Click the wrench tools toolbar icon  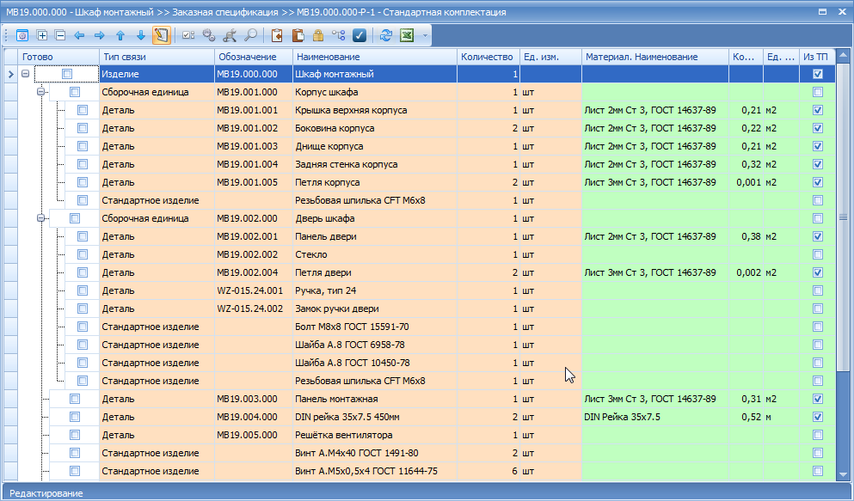pos(230,35)
